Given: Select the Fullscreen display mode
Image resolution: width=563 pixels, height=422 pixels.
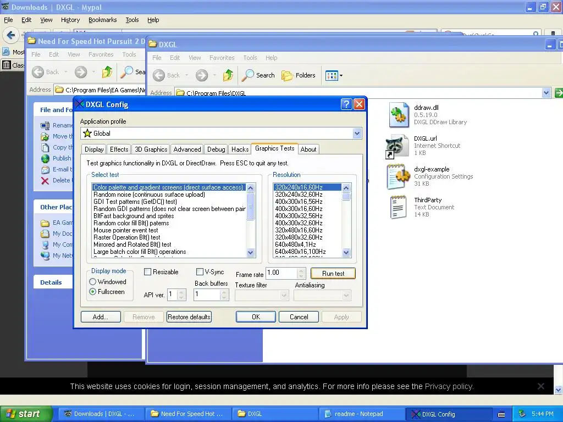Looking at the screenshot, I should 92,292.
